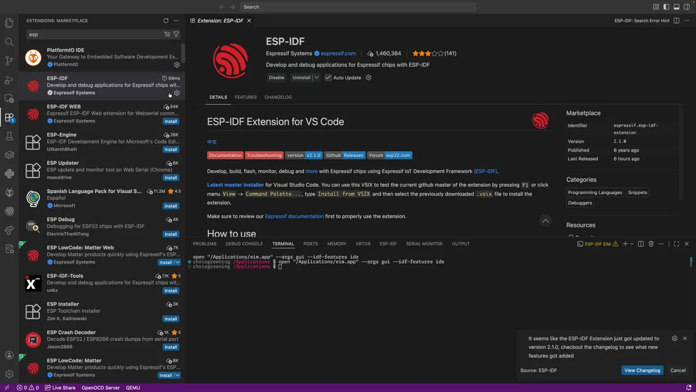Open Latest master installer link
The image size is (696, 392).
coord(235,185)
